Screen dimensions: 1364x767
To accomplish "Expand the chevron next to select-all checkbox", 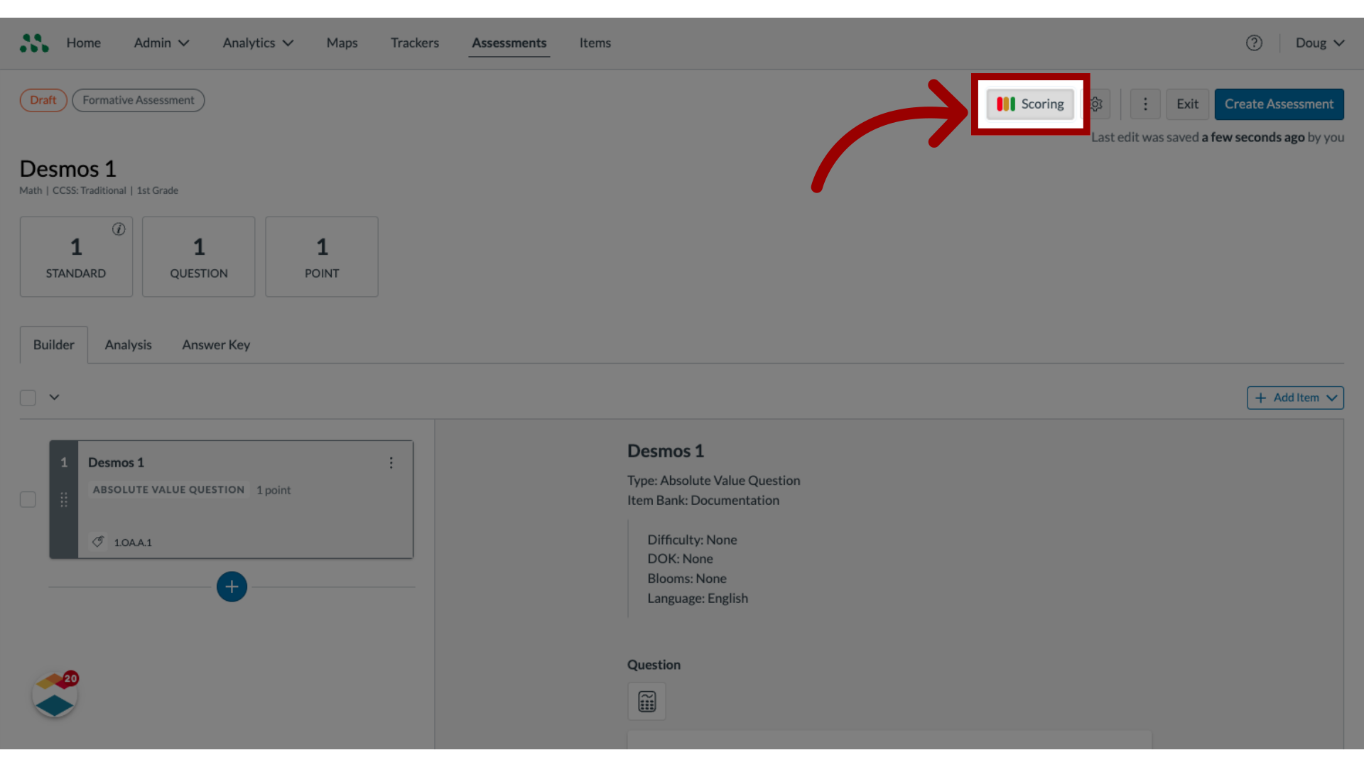I will point(54,397).
